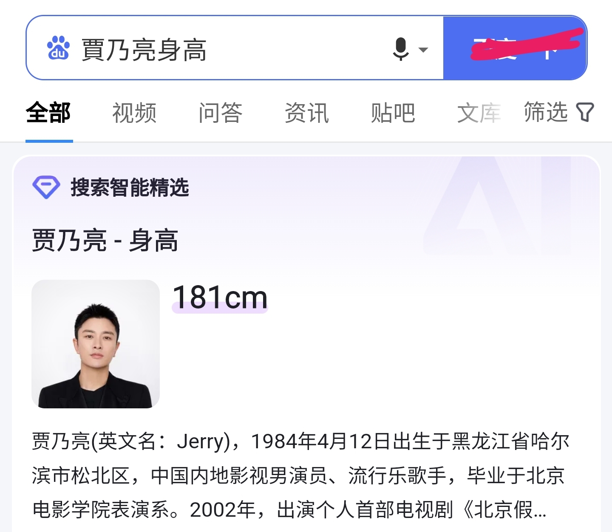612x532 pixels.
Task: Go to the 资讯 results
Action: pyautogui.click(x=307, y=112)
